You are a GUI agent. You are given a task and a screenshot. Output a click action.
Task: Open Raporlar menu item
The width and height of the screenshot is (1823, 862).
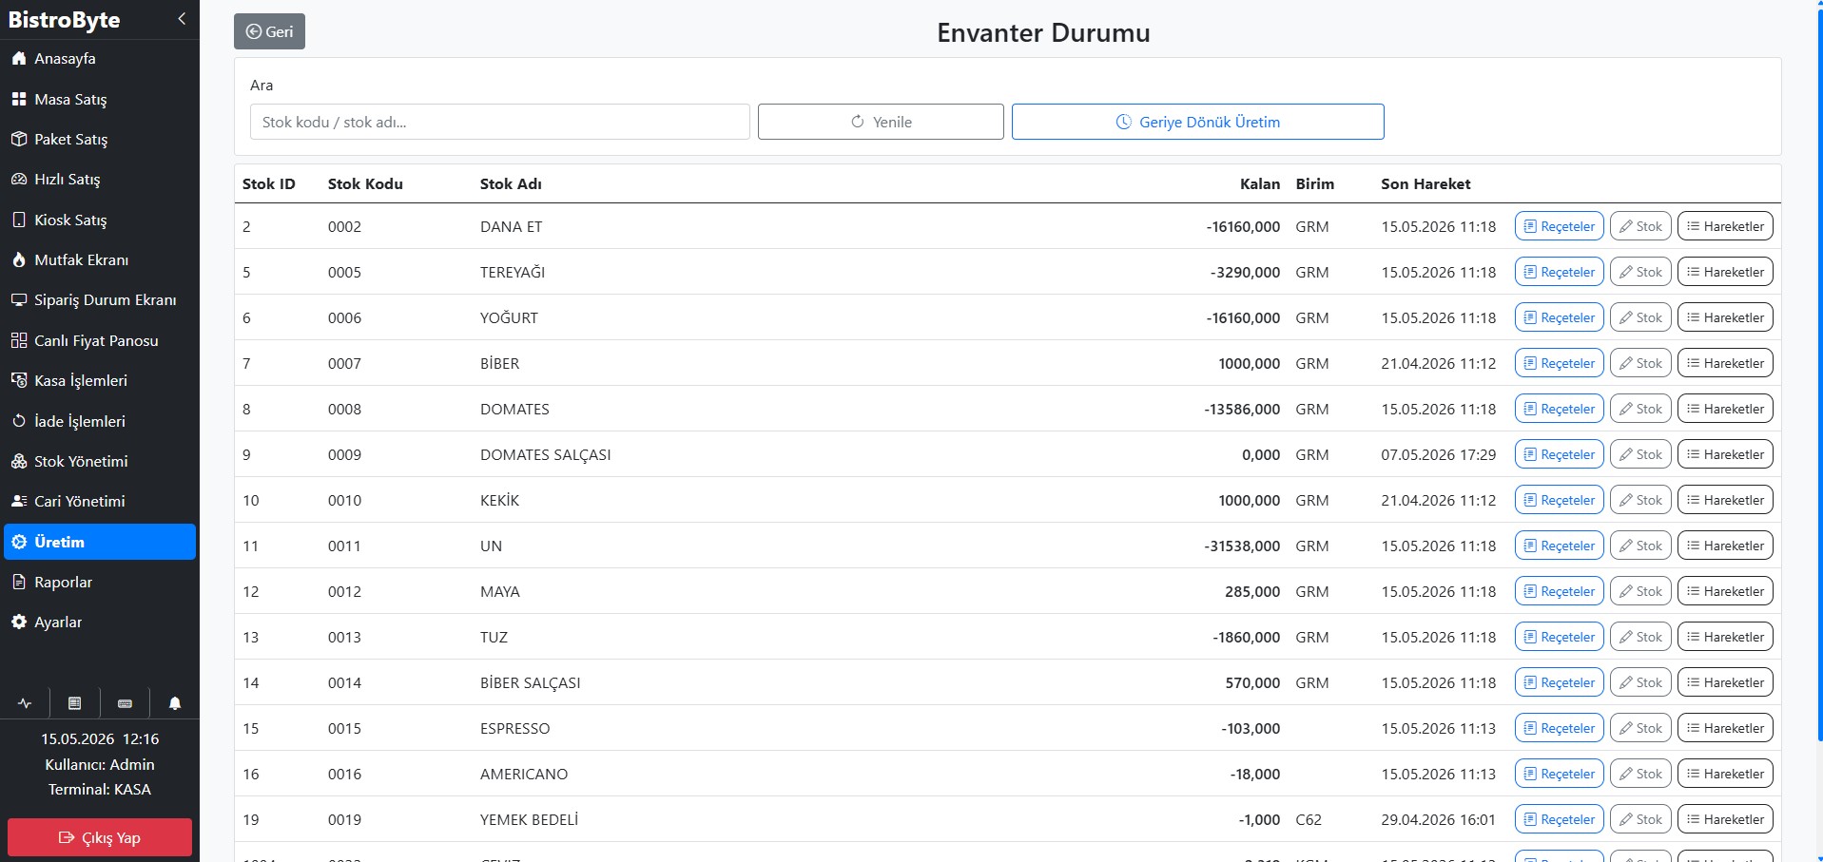tap(100, 582)
